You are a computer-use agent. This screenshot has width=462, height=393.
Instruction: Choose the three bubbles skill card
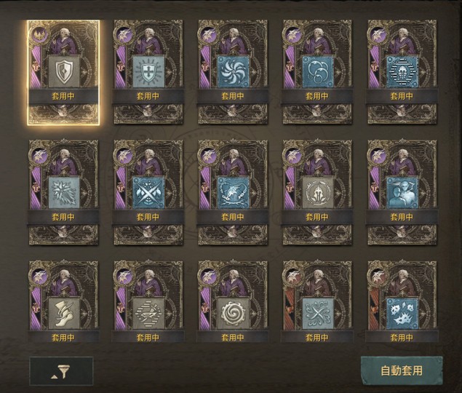(317, 73)
